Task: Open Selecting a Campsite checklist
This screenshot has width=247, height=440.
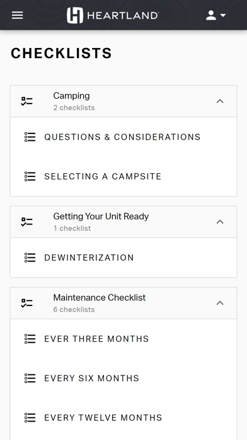Action: pyautogui.click(x=123, y=176)
